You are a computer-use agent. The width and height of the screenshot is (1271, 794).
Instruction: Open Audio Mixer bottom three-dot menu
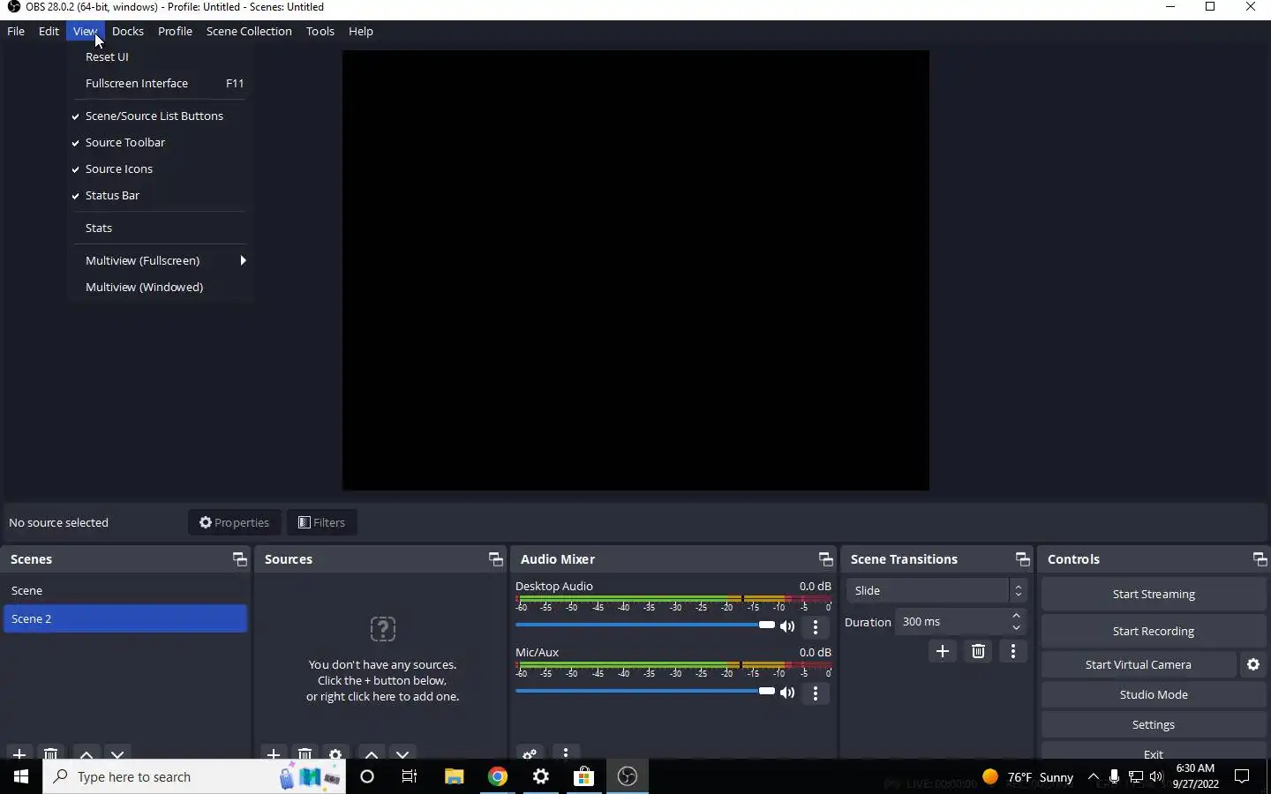point(566,754)
